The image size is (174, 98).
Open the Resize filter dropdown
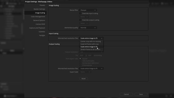pos(88,10)
